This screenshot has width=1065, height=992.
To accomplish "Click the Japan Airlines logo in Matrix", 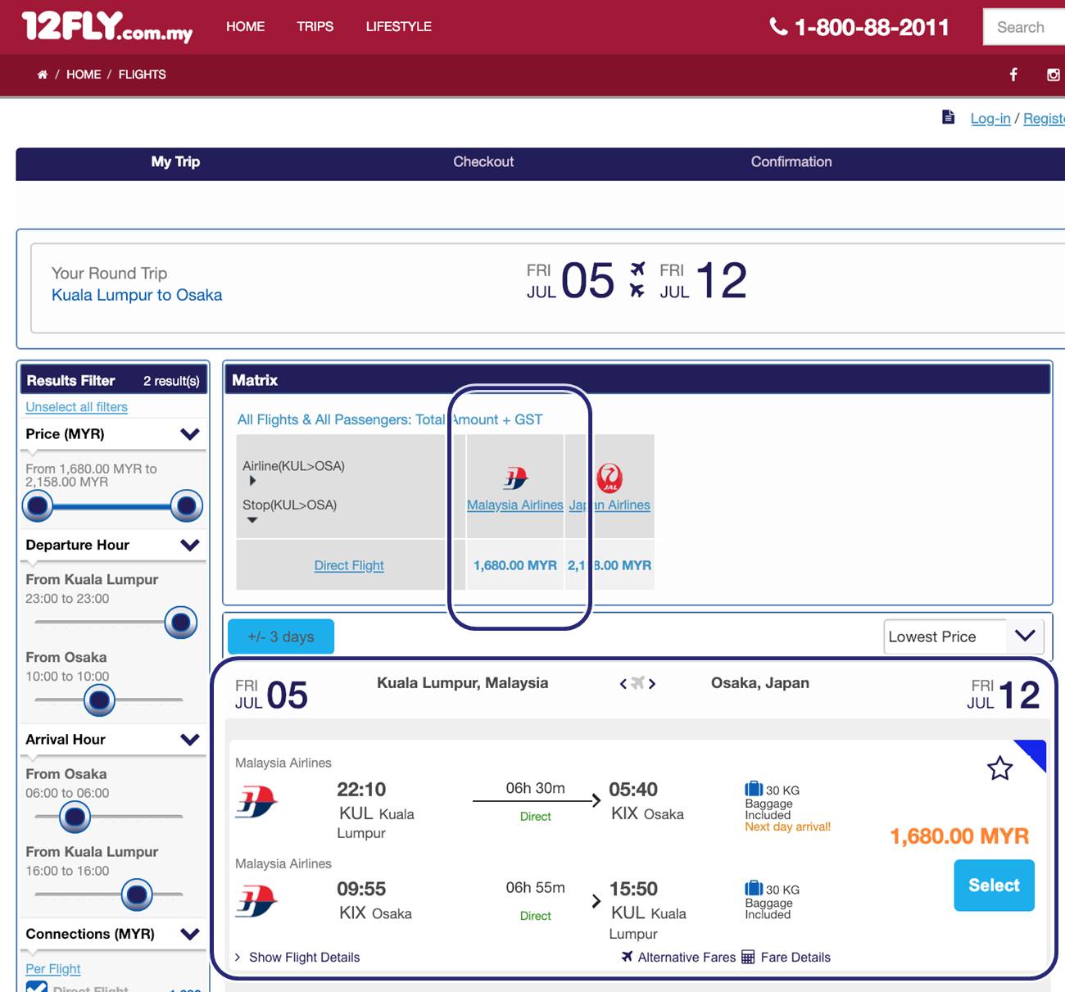I will [x=610, y=478].
